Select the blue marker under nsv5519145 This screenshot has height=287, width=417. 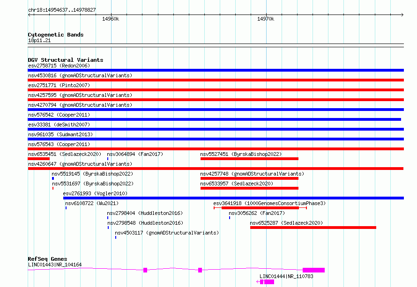pos(53,178)
